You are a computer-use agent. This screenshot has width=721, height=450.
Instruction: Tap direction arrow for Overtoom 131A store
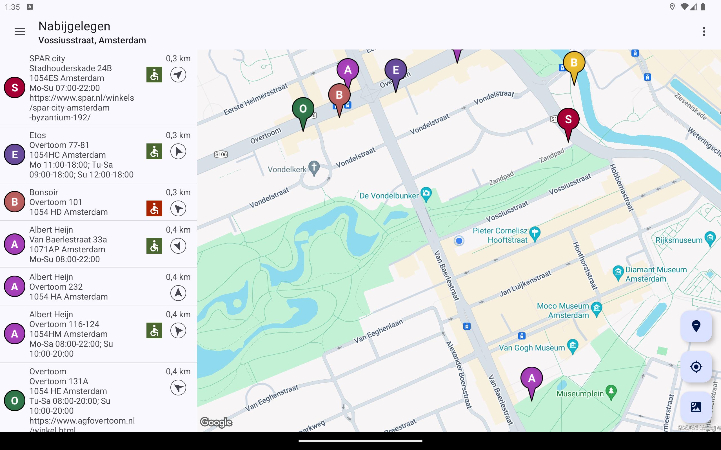(178, 388)
